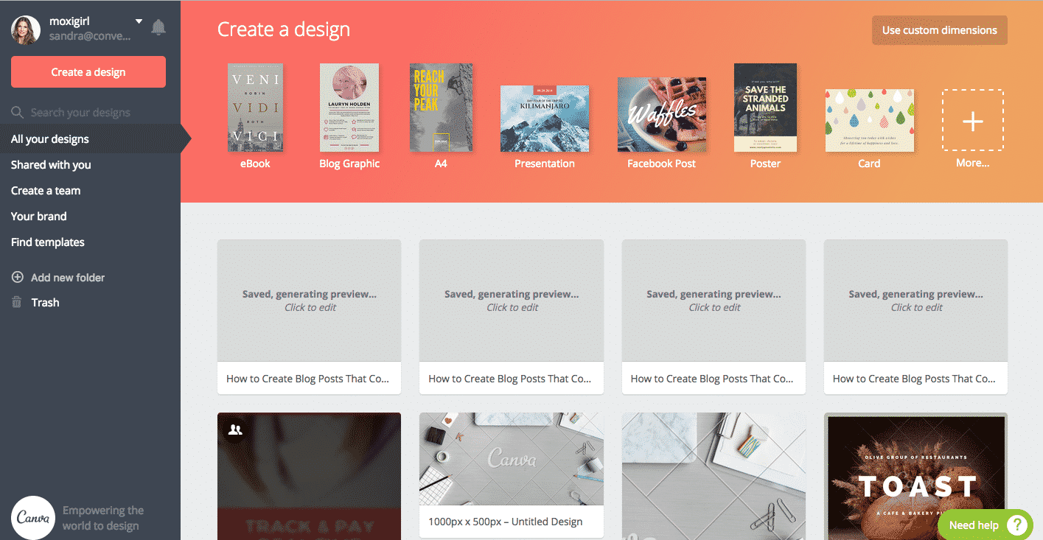Open the account dropdown arrow next to moxigirl

click(x=139, y=21)
